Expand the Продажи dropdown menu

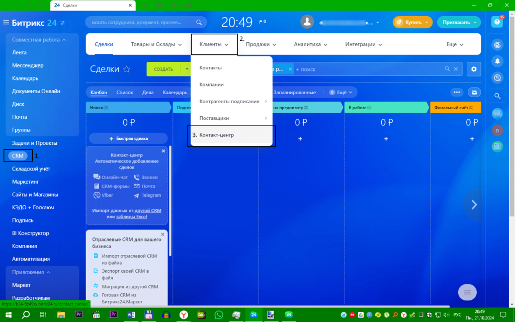tap(261, 44)
